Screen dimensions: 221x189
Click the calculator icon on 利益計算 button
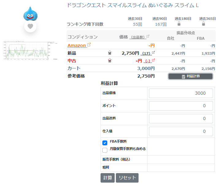pos(183,77)
